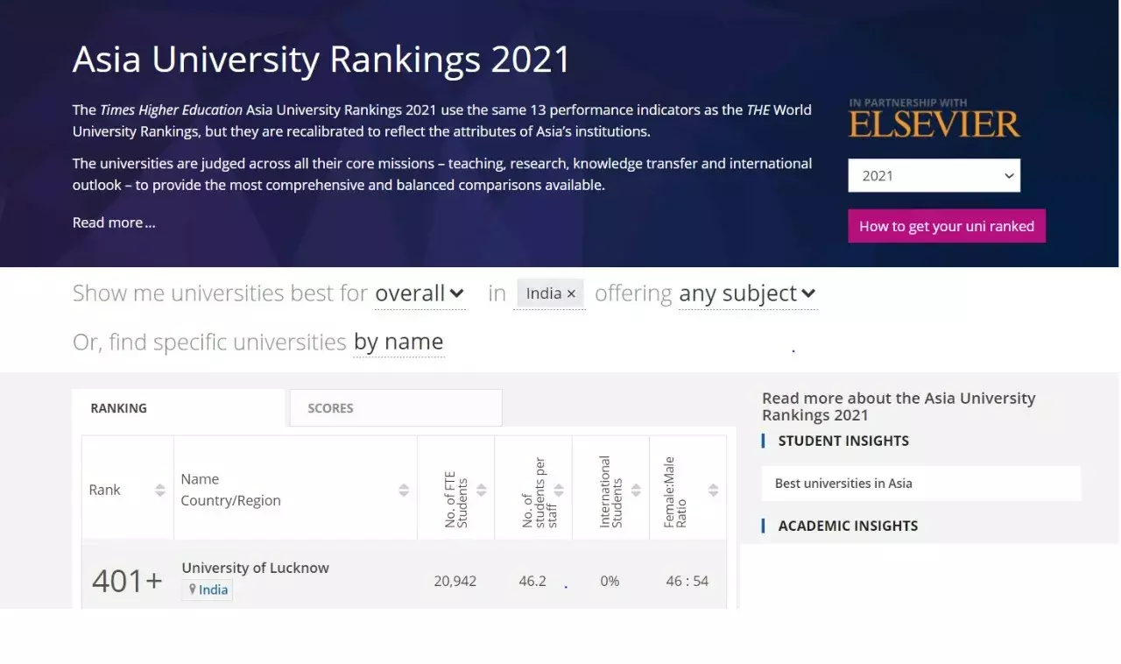Sort rankings by the Name column arrows

click(402, 489)
